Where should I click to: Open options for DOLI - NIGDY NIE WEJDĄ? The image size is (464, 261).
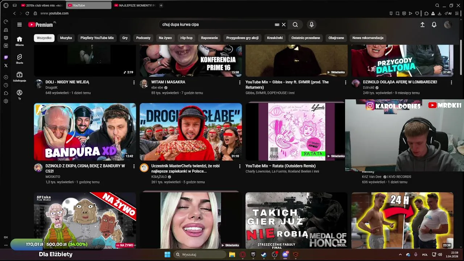point(134,83)
